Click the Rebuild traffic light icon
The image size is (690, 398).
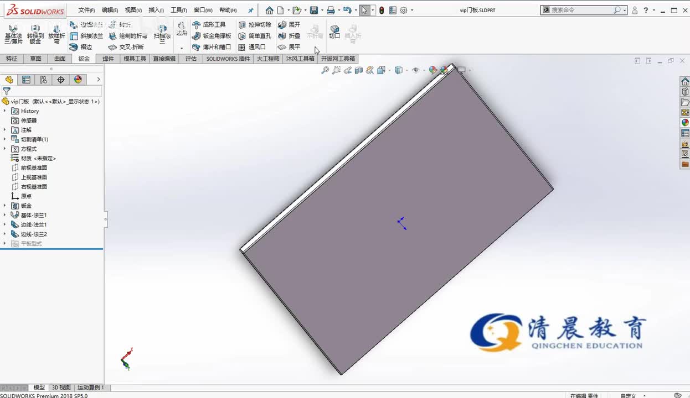382,10
